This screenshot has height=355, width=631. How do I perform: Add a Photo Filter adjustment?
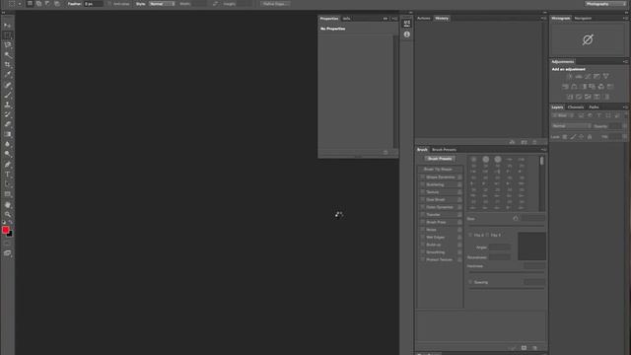(x=592, y=87)
